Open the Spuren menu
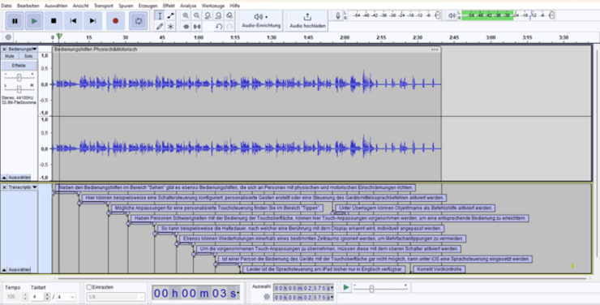Image resolution: width=600 pixels, height=305 pixels. pos(126,6)
